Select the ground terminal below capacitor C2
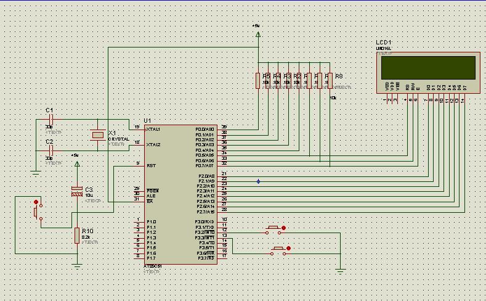This screenshot has width=486, height=301. click(36, 173)
